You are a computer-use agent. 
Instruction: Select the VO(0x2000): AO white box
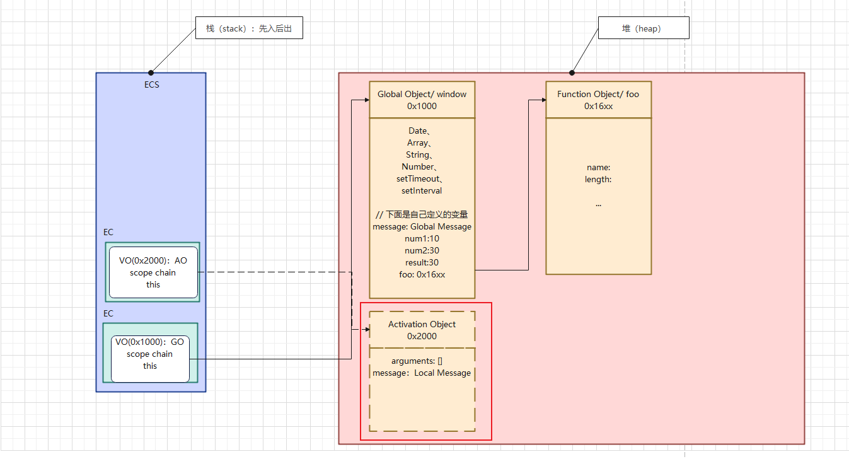tap(153, 272)
